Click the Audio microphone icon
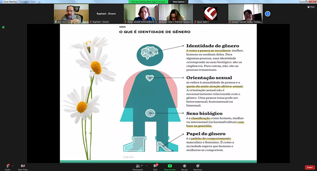 click(7, 166)
